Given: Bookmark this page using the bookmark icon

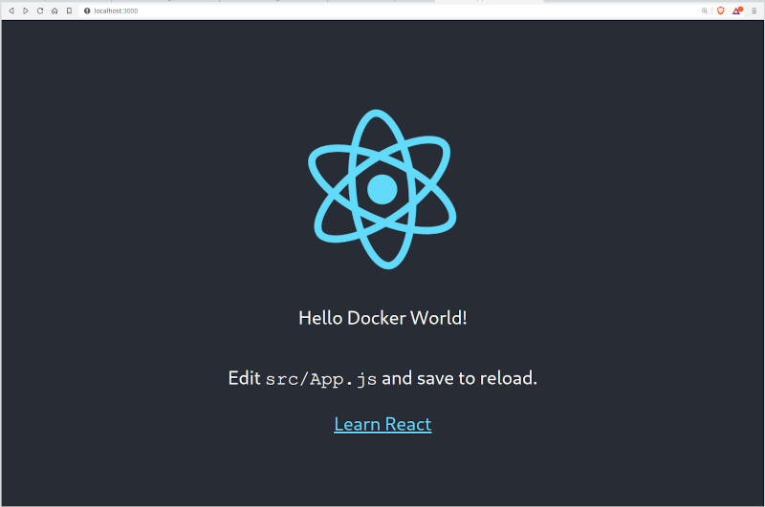Looking at the screenshot, I should pyautogui.click(x=69, y=11).
